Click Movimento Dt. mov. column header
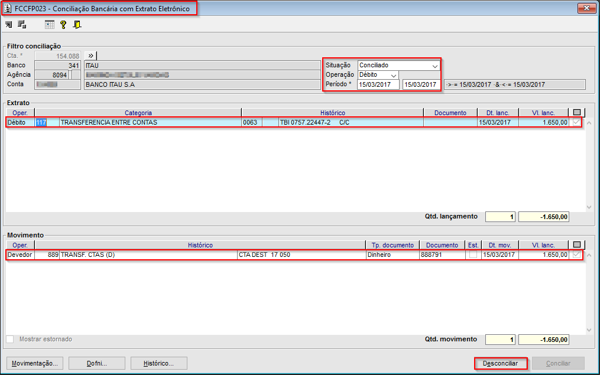 point(500,245)
